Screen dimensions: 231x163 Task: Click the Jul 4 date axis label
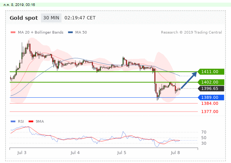(75, 153)
